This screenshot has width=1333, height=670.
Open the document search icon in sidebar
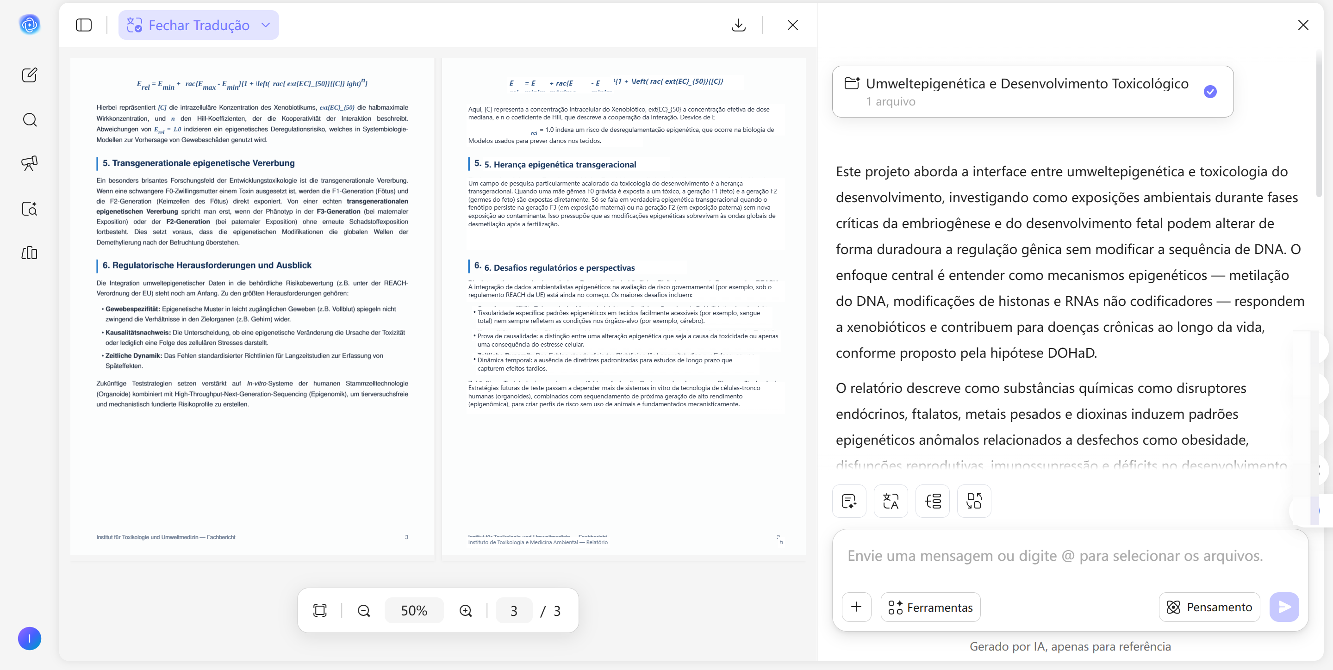[30, 209]
